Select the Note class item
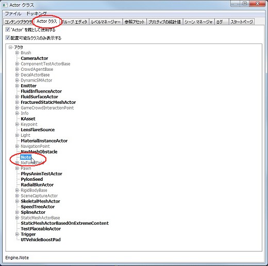Screen dimensions: 268x266 (x=26, y=157)
